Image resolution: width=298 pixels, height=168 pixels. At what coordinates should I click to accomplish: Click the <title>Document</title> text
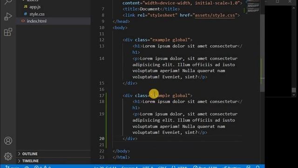pyautogui.click(x=151, y=9)
